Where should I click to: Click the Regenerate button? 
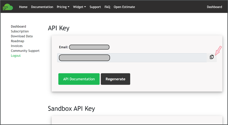[x=115, y=79]
